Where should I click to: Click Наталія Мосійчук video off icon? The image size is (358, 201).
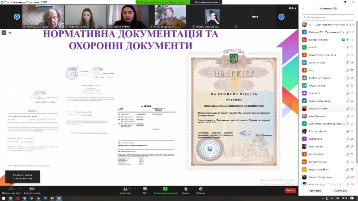pyautogui.click(x=352, y=170)
